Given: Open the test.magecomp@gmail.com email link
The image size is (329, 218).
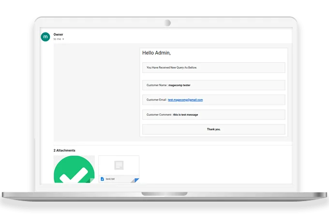Looking at the screenshot, I should point(185,100).
